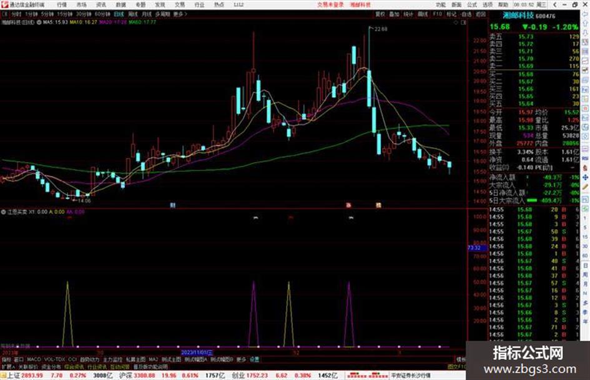This screenshot has width=590, height=380.
Task: Toggle the indicator settings circle before MA5
Action: tap(39, 22)
